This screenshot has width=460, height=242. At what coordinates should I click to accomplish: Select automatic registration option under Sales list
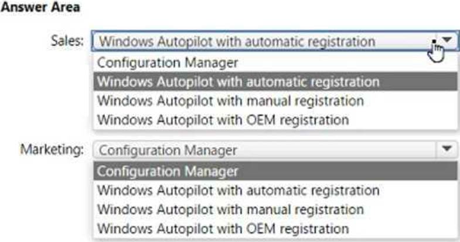pos(238,81)
